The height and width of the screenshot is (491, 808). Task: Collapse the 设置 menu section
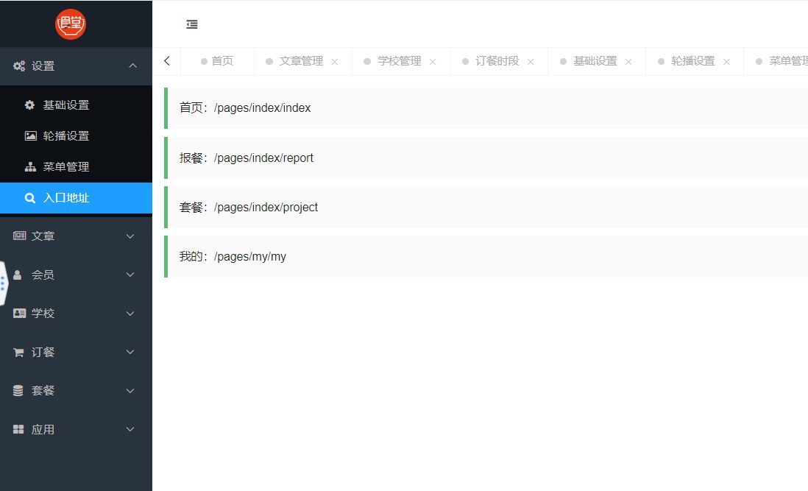coord(132,66)
